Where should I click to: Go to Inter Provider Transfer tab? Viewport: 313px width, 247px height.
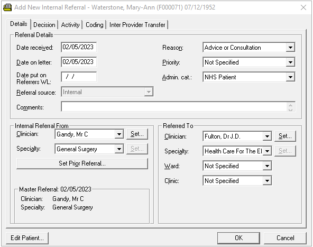click(x=137, y=25)
